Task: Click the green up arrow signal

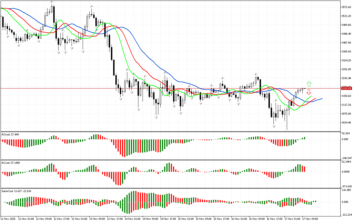Action: (309, 84)
